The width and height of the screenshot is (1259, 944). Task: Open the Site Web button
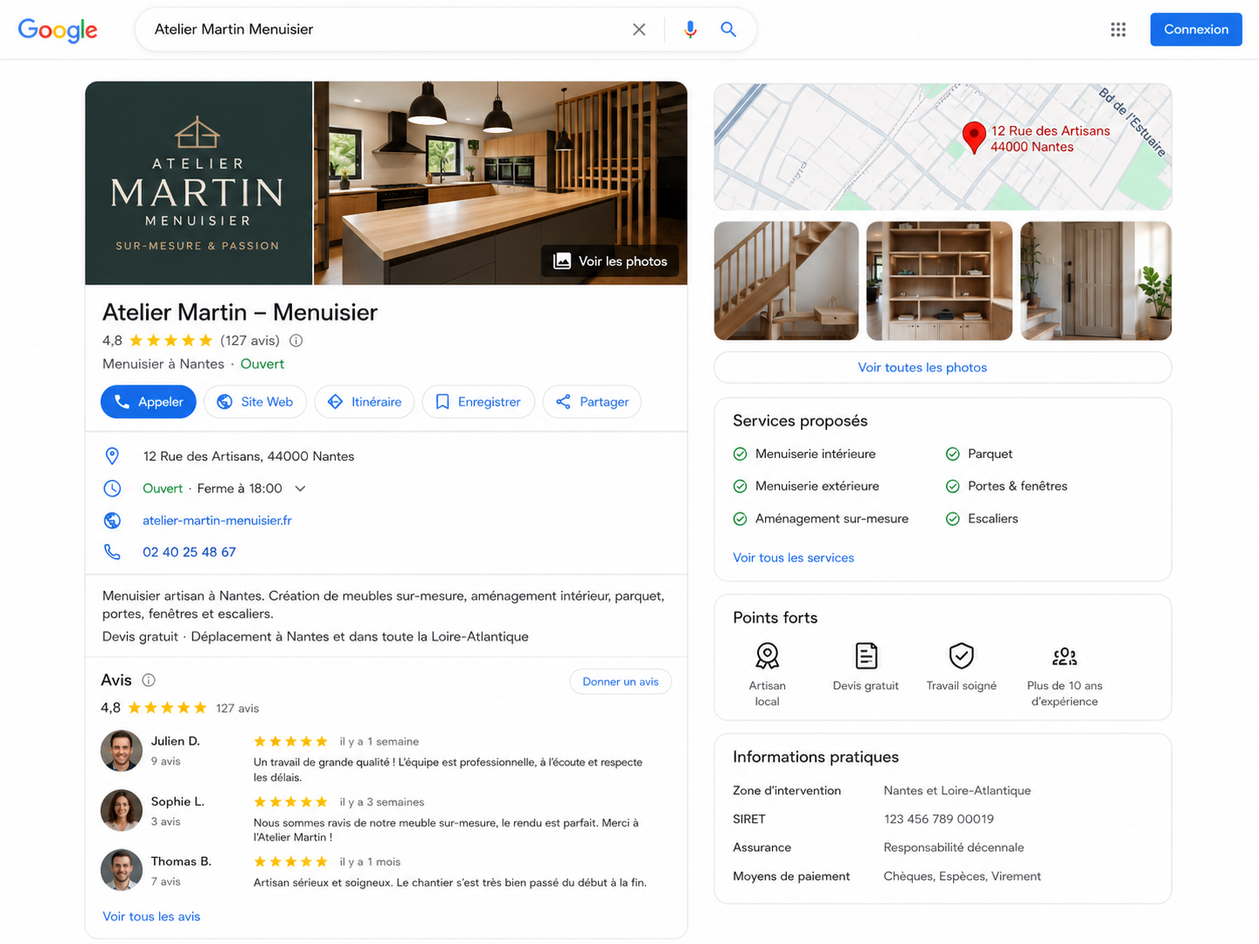click(256, 402)
